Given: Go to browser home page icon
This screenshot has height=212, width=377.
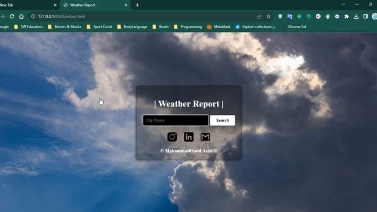Looking at the screenshot, I should pos(21,16).
